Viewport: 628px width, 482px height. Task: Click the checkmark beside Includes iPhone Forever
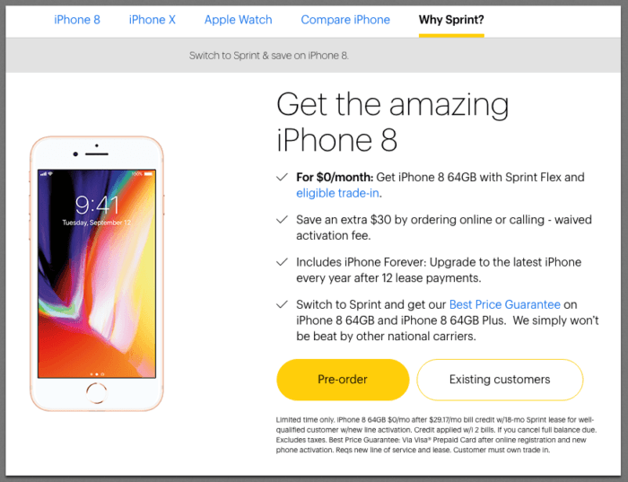[x=282, y=261]
